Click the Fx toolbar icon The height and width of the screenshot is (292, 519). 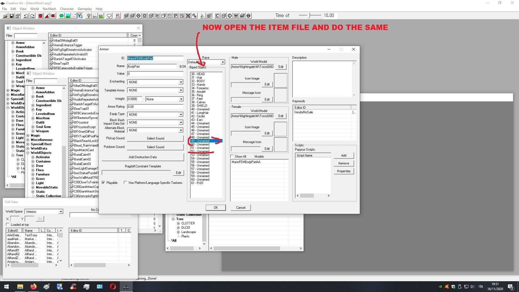(x=80, y=16)
